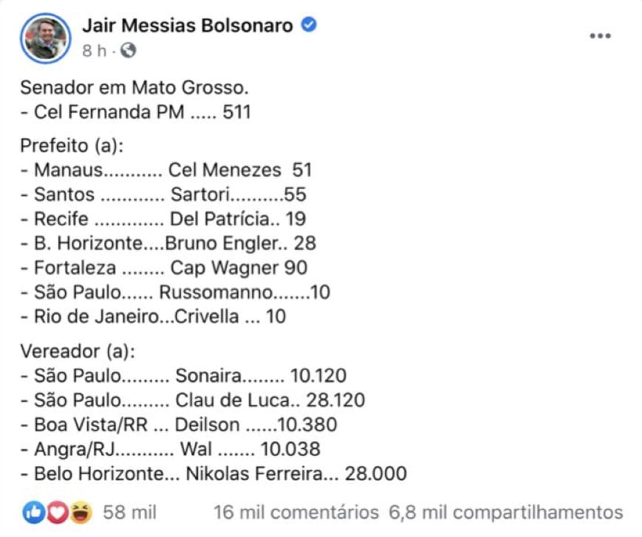The width and height of the screenshot is (642, 537).
Task: Click the 8 h post timestamp
Action: pos(94,51)
